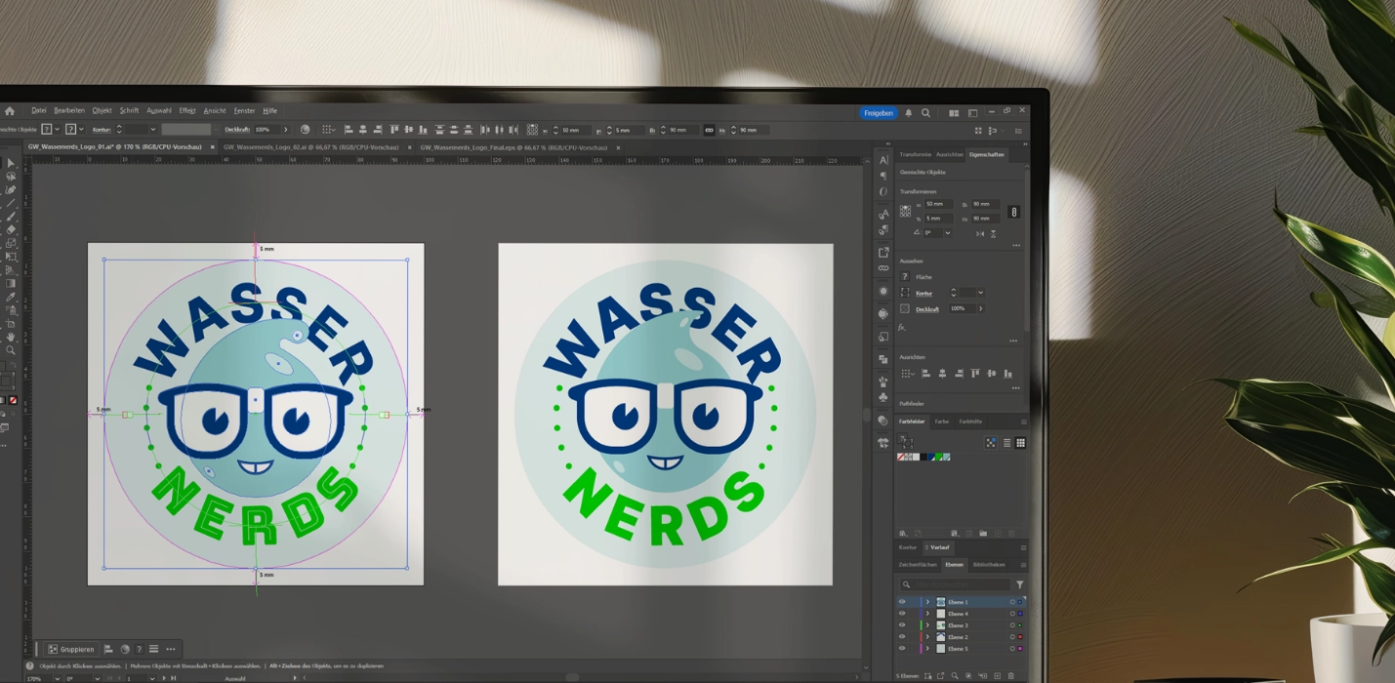Click flip horizontal icon in Transformieren

(x=980, y=233)
